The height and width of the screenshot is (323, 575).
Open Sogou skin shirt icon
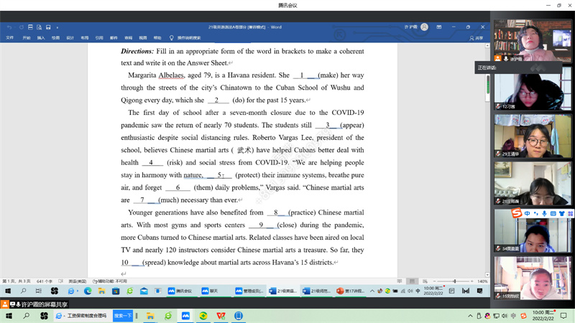tap(561, 213)
